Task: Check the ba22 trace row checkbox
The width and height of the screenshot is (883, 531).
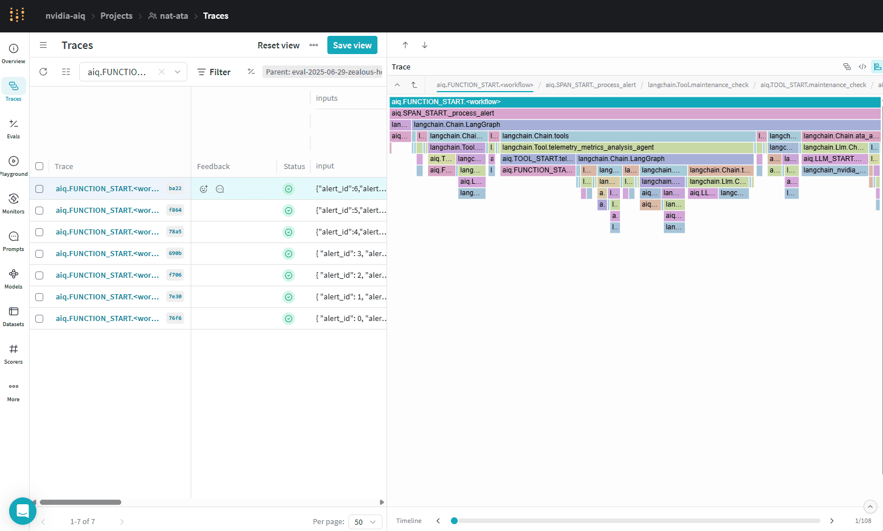Action: coord(39,189)
